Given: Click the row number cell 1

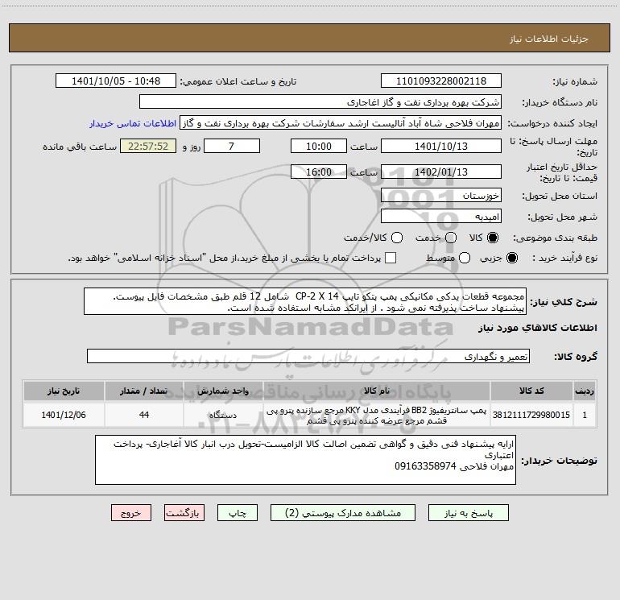Looking at the screenshot, I should pyautogui.click(x=585, y=415).
